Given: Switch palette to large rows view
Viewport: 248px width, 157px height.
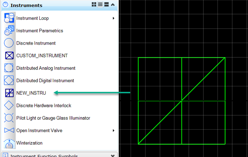Looking at the screenshot, I should [107, 5].
